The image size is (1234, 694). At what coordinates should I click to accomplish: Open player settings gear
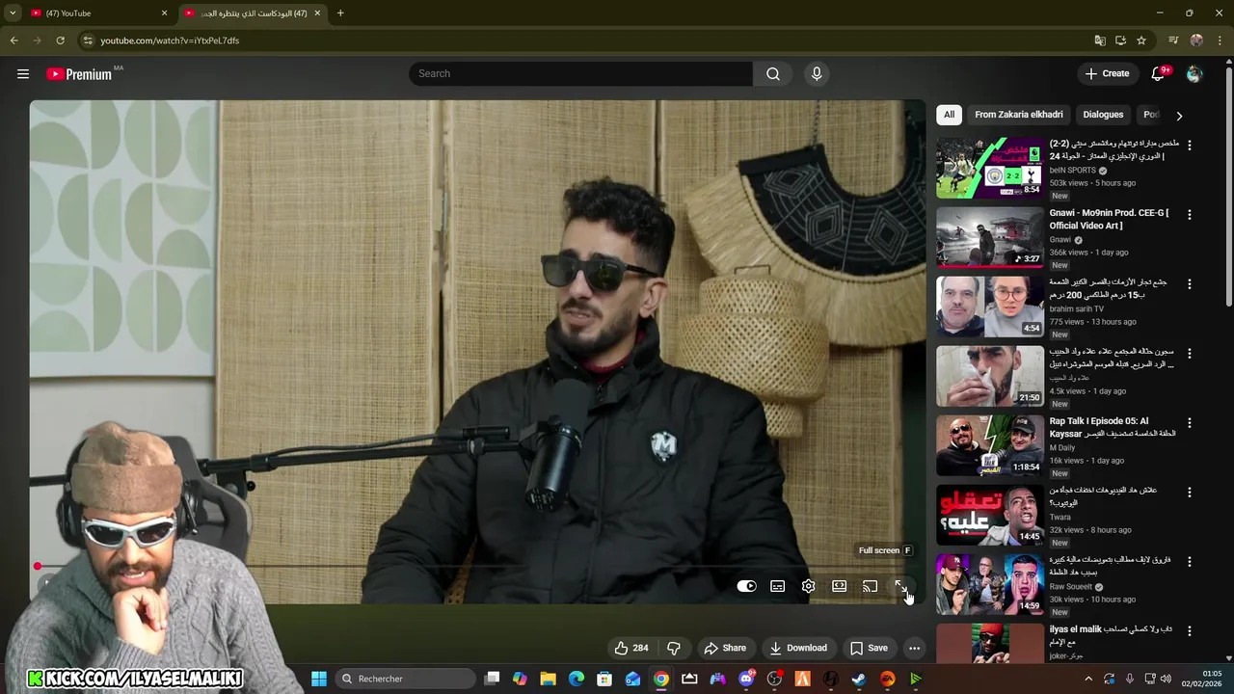click(809, 586)
